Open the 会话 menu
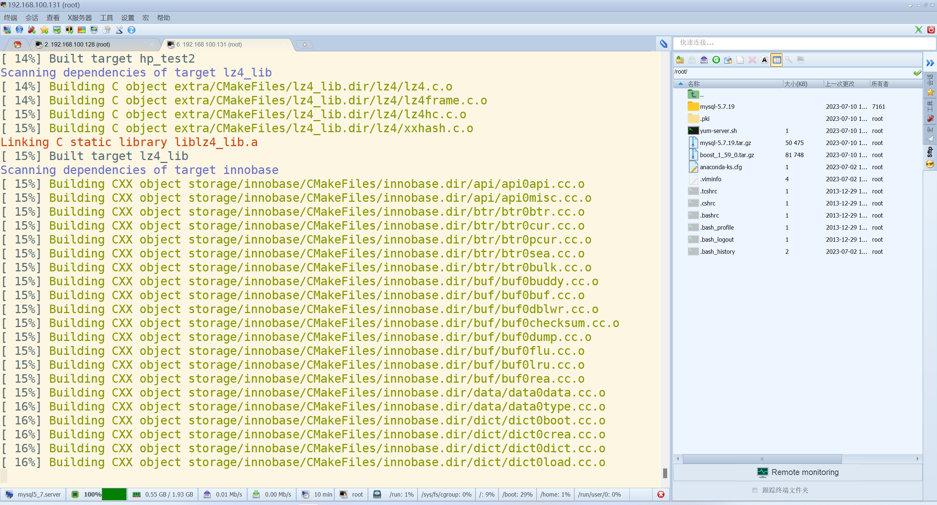The width and height of the screenshot is (937, 505). click(x=32, y=18)
